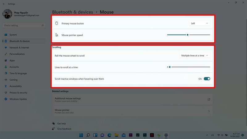Open File Explorer from the taskbar
Viewport: 247px width, 139px height.
coord(117,135)
